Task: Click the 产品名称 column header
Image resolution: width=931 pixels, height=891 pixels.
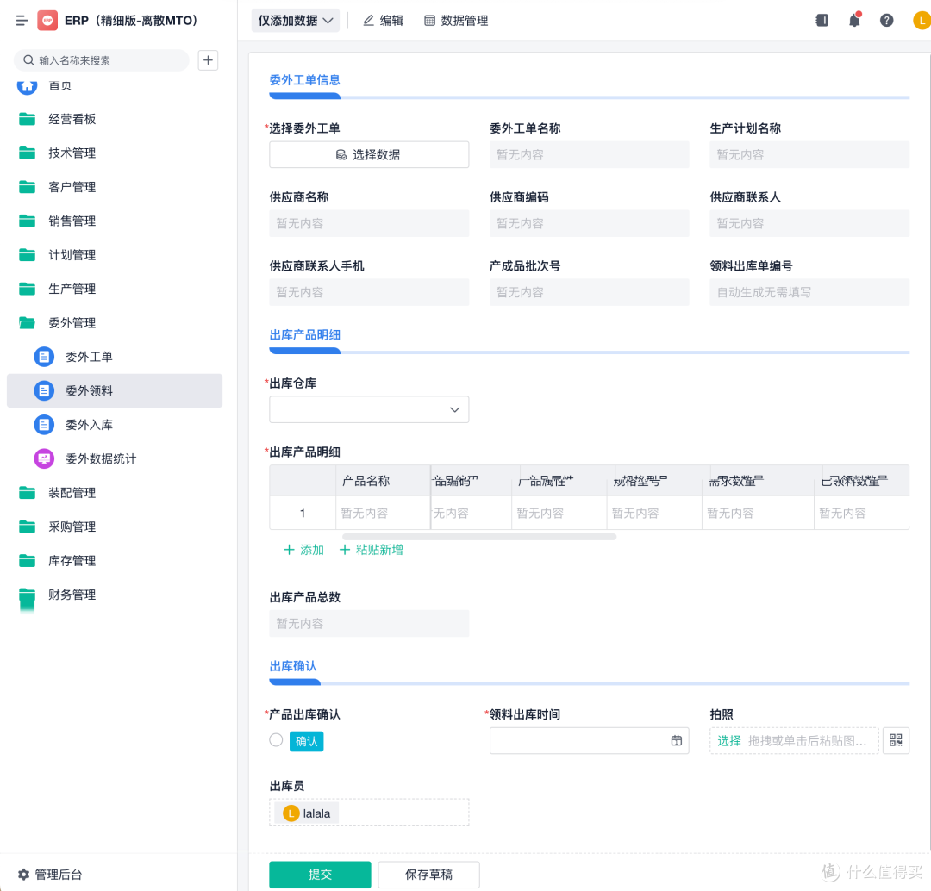Action: point(383,481)
